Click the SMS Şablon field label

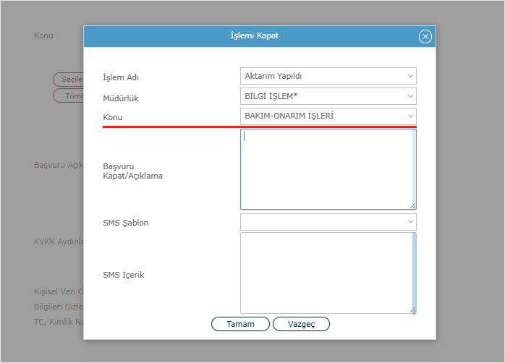(126, 223)
